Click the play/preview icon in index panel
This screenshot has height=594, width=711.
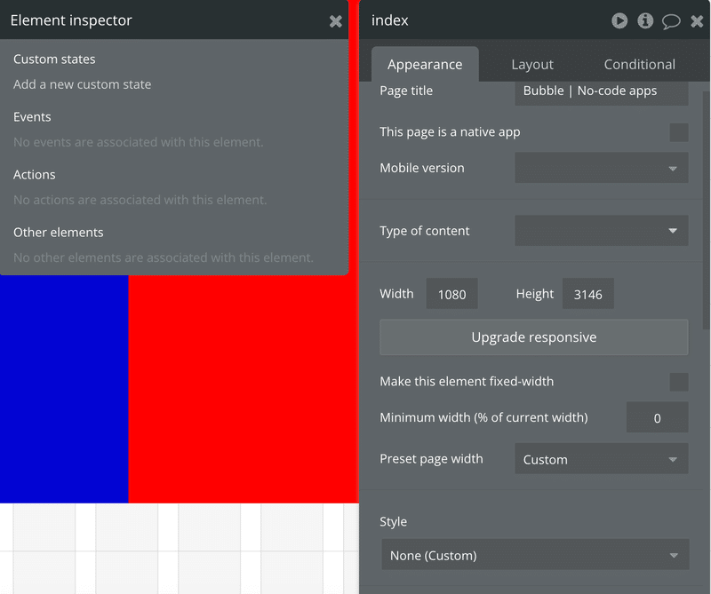(619, 20)
